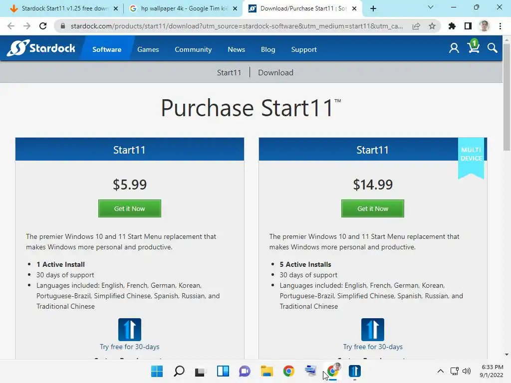Open the Chrome icon in taskbar
The image size is (511, 383).
289,371
